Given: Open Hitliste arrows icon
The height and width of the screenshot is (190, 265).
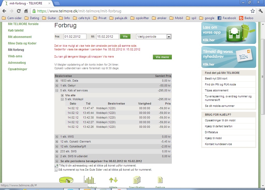Looking at the screenshot, I should click(113, 180).
